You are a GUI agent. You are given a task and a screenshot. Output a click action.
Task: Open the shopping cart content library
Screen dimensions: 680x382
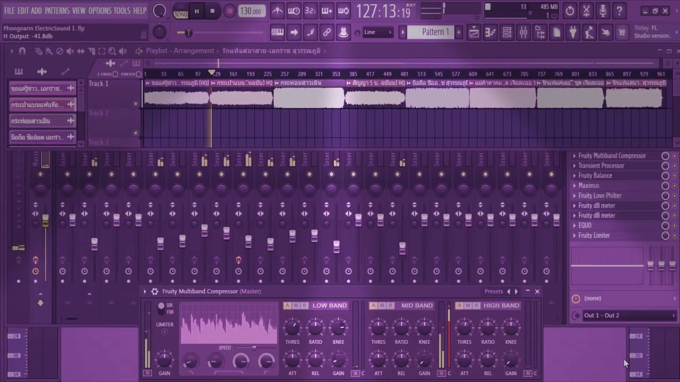click(622, 32)
